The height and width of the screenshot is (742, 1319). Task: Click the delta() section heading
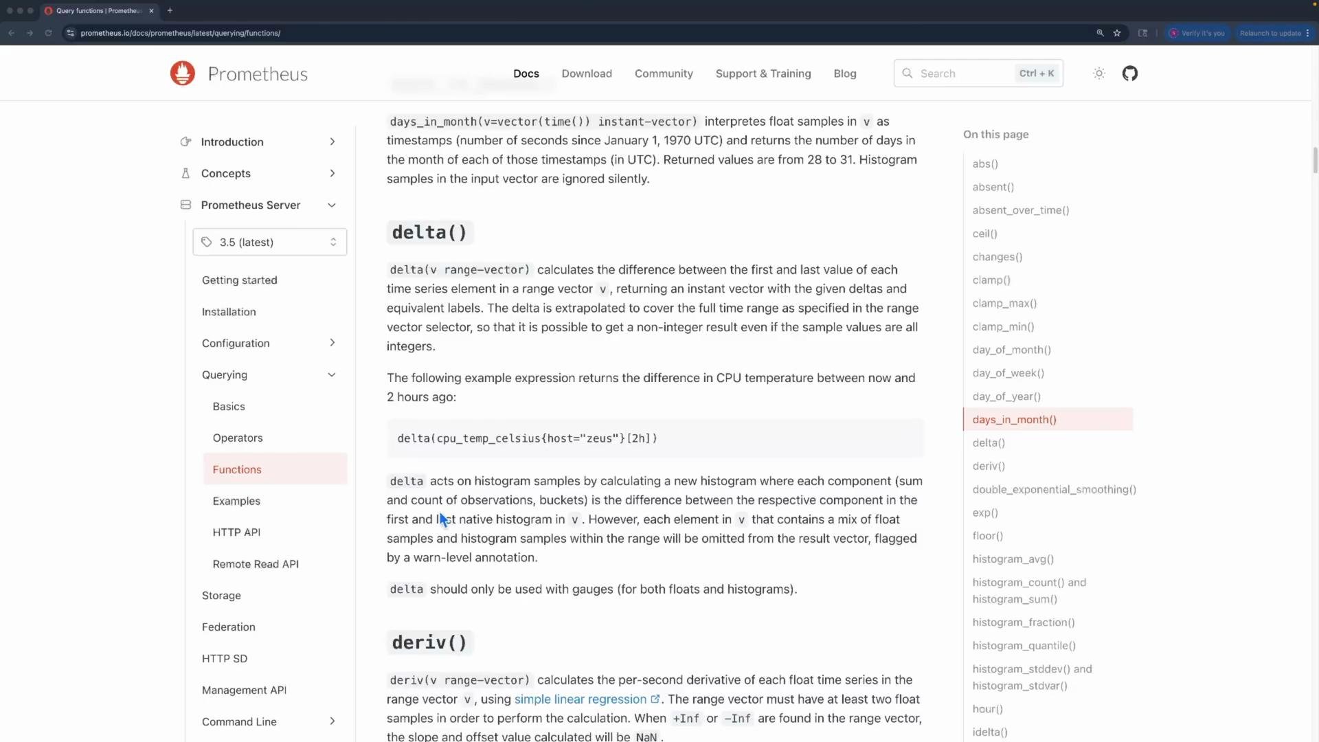[x=429, y=232]
